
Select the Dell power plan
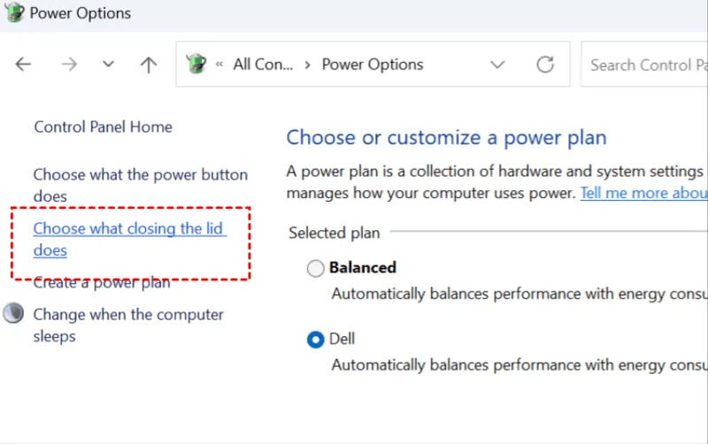[315, 340]
